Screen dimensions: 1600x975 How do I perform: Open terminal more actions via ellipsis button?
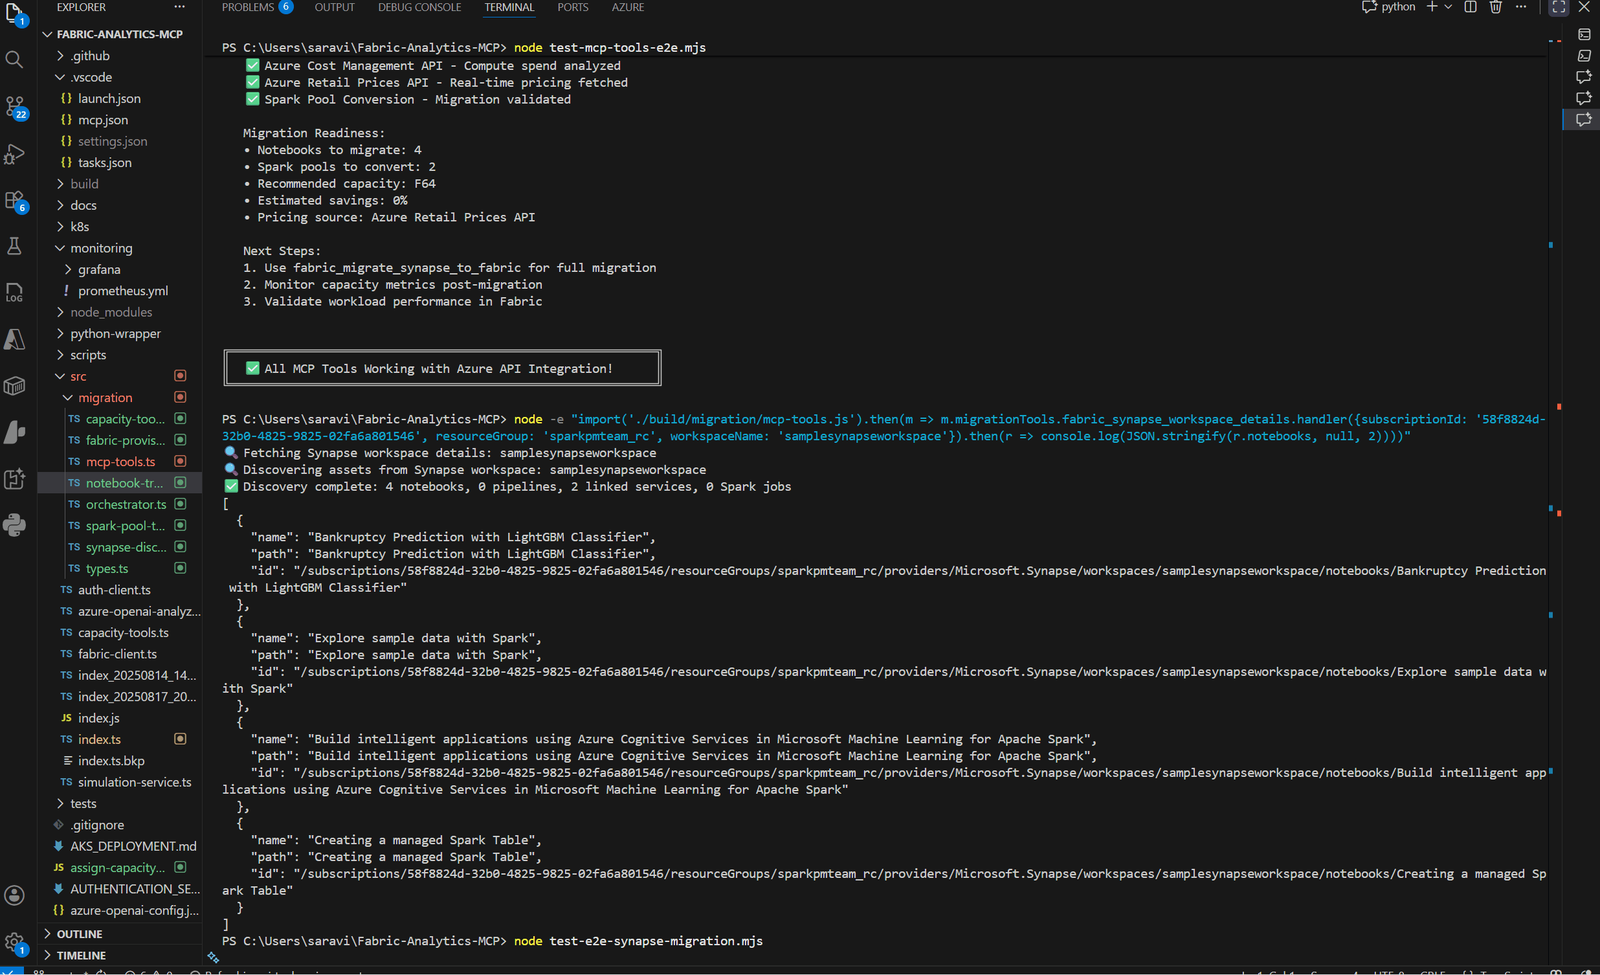click(1522, 7)
